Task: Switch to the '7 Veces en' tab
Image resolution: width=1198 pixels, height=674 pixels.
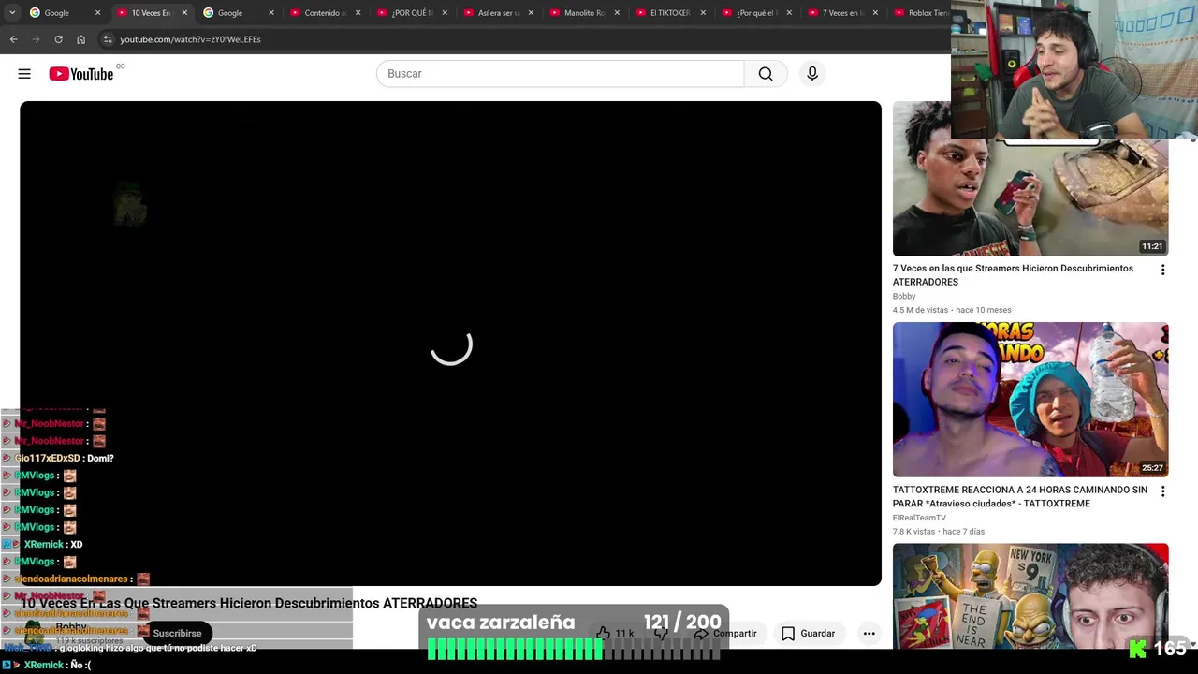Action: [x=842, y=13]
